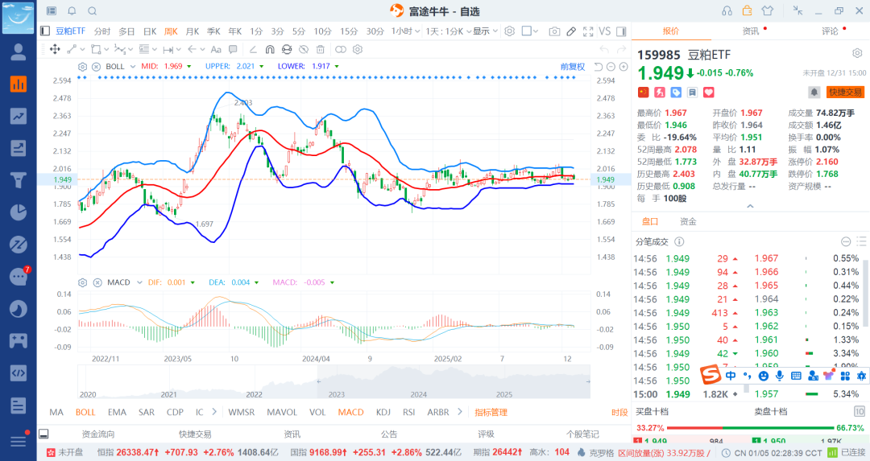Open the search magnifier in the title bar
870x461 pixels.
pos(93,10)
